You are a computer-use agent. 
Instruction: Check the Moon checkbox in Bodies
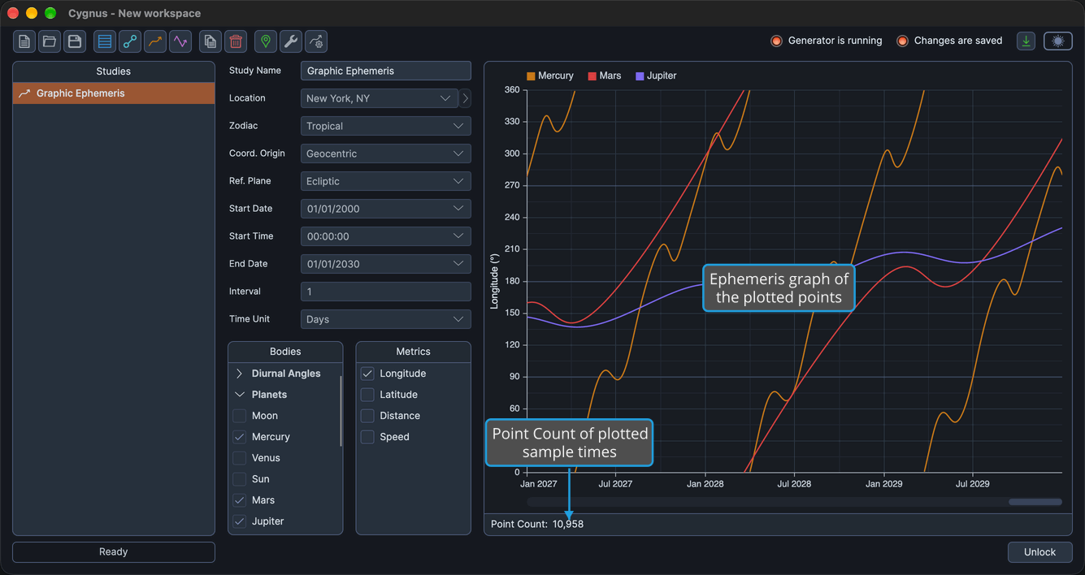[240, 416]
